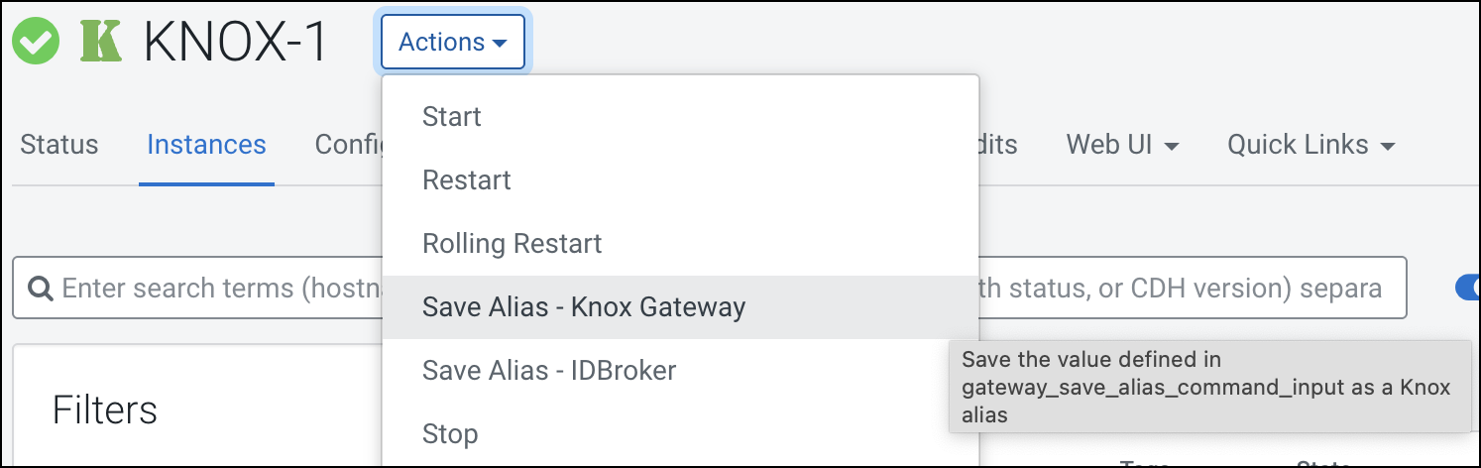Click the KNOX-1 service title
This screenshot has height=468, width=1481.
[235, 42]
